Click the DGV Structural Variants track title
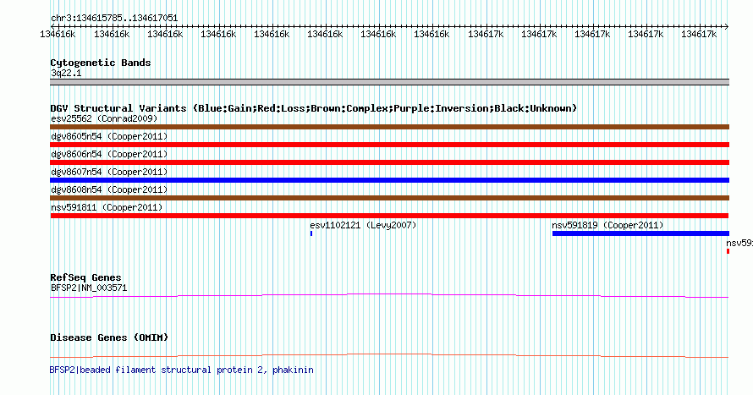Viewport: 753px width, 395px height. point(314,108)
